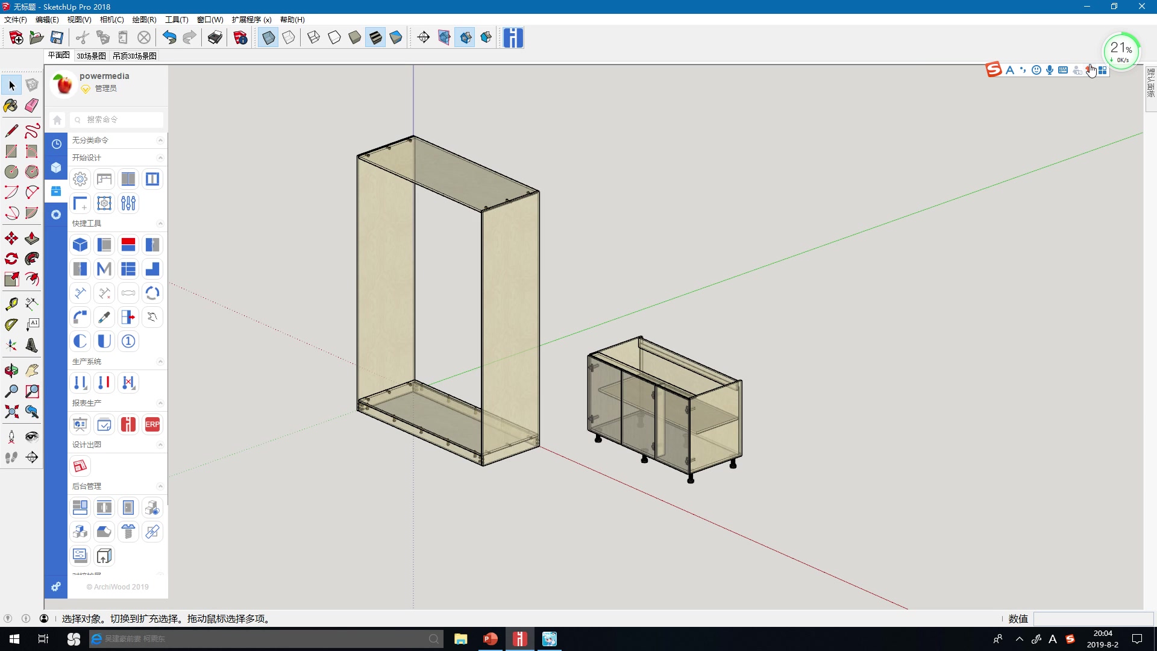Collapse the 快捷工具 section
The height and width of the screenshot is (651, 1157).
pos(160,224)
